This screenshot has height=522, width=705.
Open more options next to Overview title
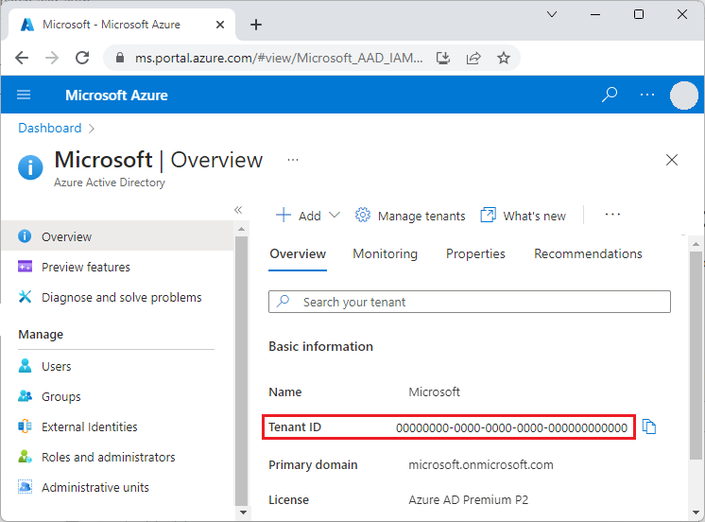click(293, 160)
